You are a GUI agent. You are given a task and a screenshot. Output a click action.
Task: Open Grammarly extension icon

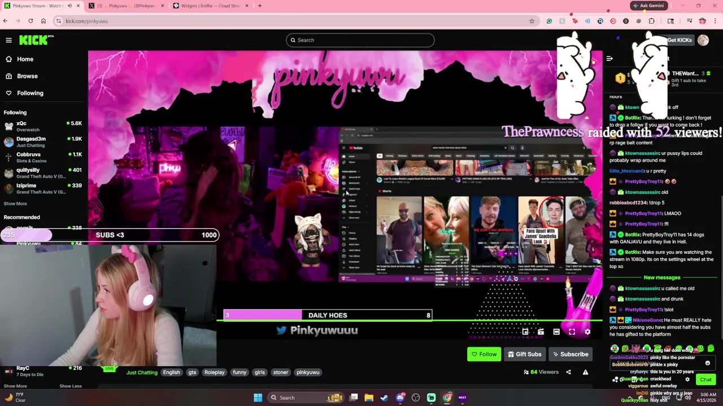[549, 21]
